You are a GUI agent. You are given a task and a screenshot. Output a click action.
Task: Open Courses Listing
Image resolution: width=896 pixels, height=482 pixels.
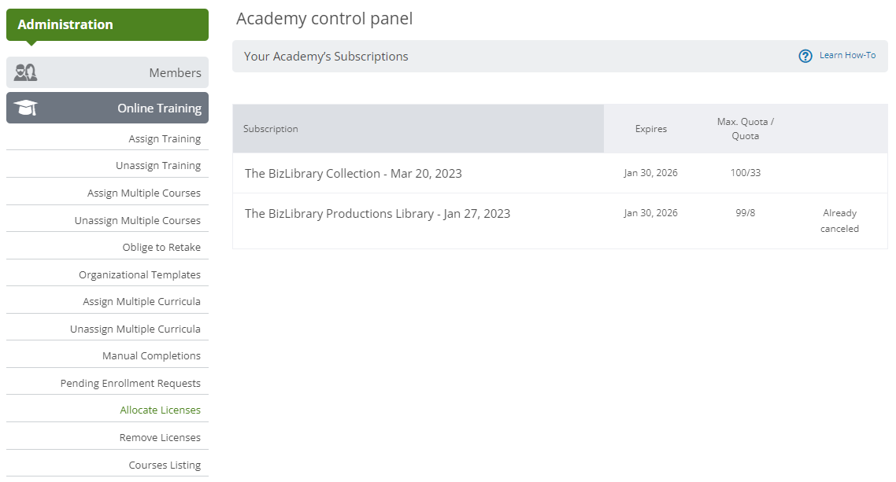point(165,465)
